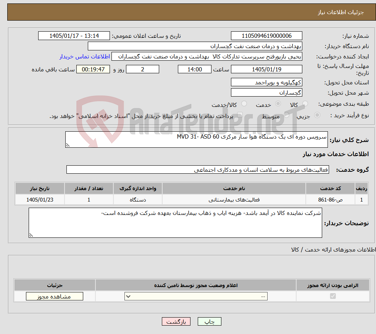Click the buyer organization name field

tap(195, 46)
